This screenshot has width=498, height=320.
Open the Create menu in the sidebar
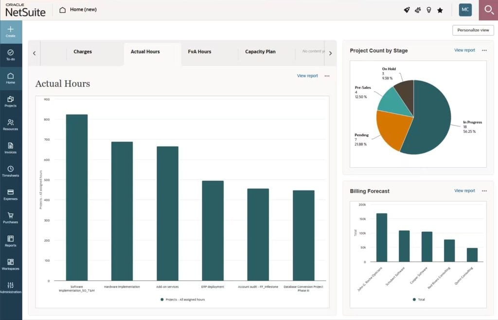(11, 32)
